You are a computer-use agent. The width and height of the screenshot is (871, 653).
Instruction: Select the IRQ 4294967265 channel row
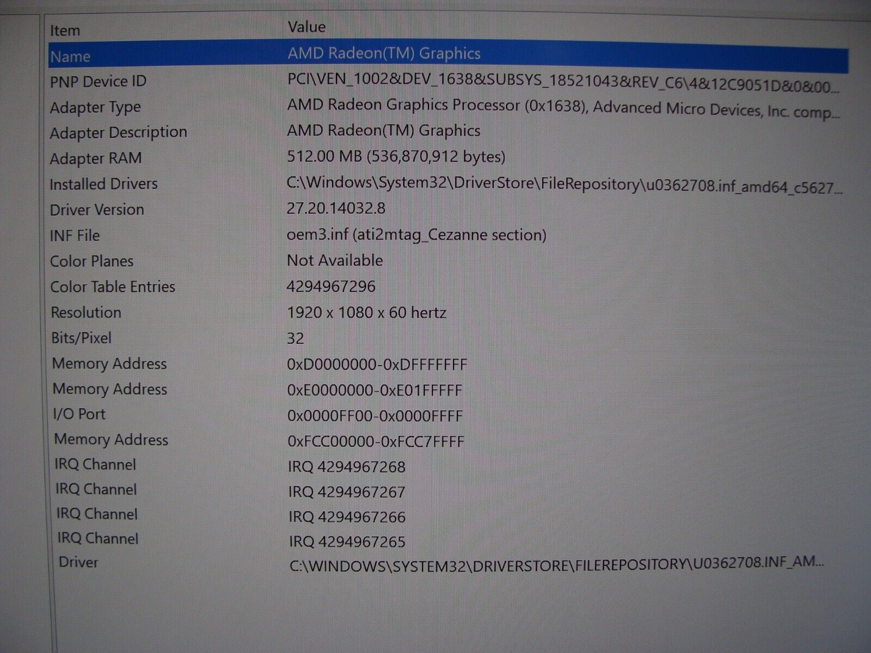click(x=98, y=539)
